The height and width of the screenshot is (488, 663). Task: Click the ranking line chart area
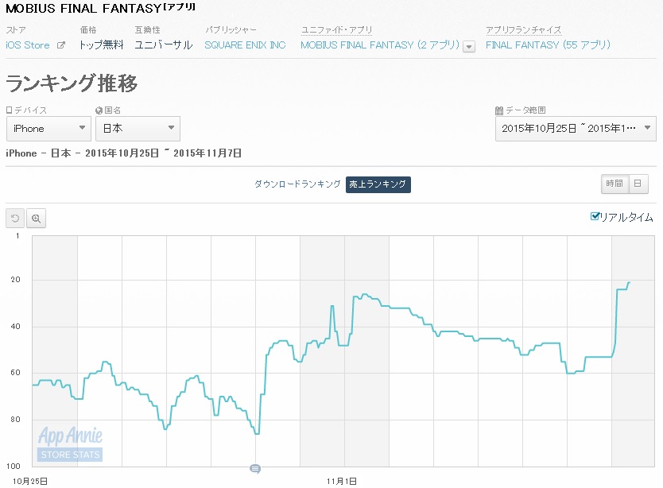tap(343, 351)
